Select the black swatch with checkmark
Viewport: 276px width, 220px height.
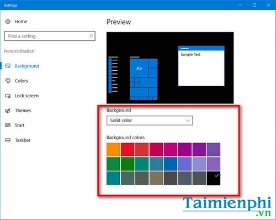[214, 178]
